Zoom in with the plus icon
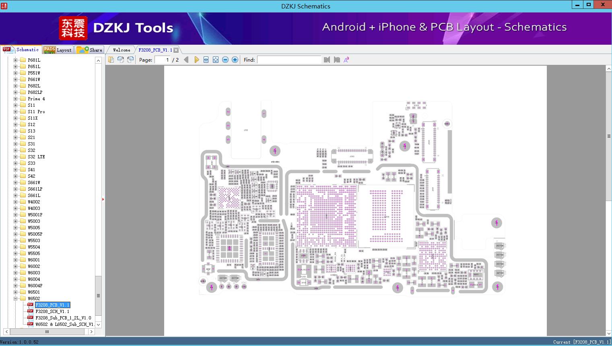The height and width of the screenshot is (346, 612). [x=235, y=60]
